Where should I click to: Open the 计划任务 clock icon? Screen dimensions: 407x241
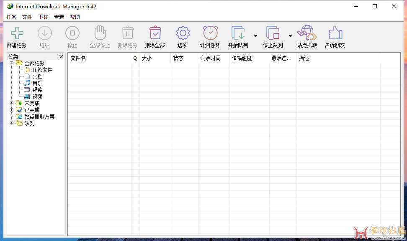click(210, 33)
